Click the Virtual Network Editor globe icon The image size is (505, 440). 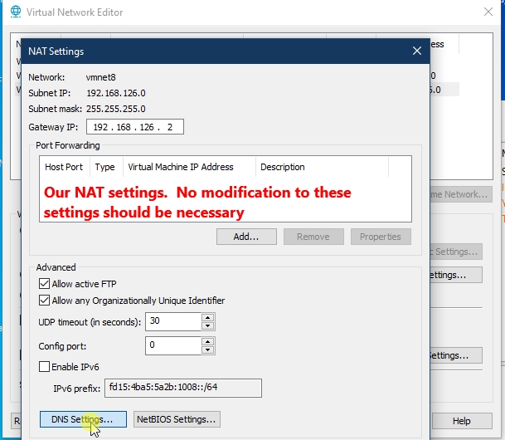point(16,12)
